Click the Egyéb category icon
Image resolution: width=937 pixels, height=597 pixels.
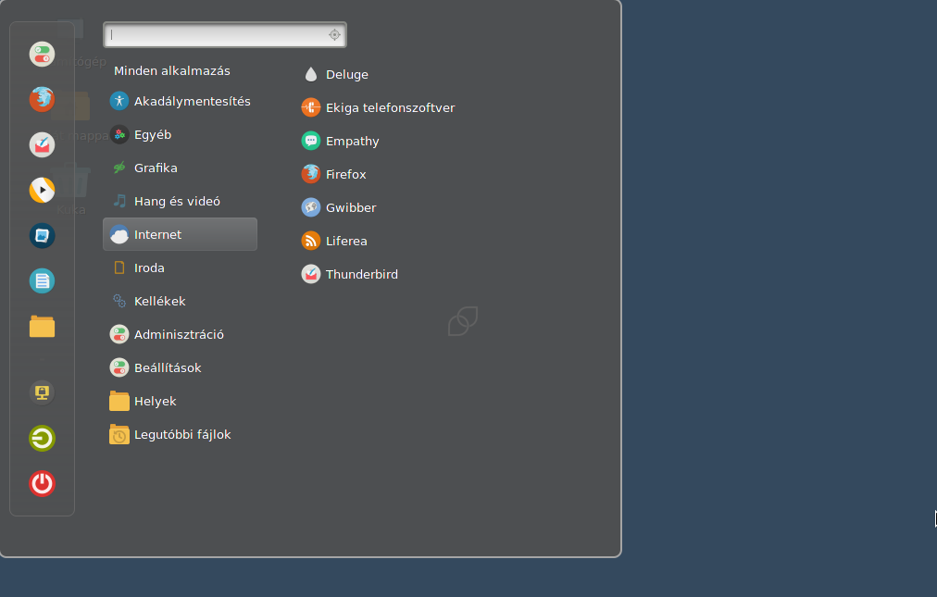click(x=119, y=134)
